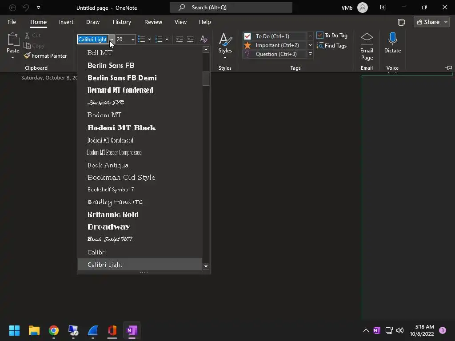Image resolution: width=455 pixels, height=341 pixels.
Task: Click font list scroll up arrow
Action: (206, 50)
